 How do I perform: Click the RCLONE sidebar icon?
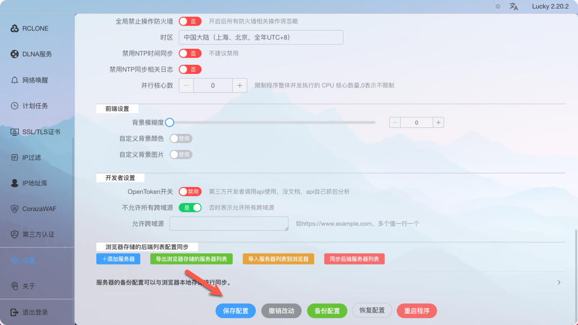(14, 28)
